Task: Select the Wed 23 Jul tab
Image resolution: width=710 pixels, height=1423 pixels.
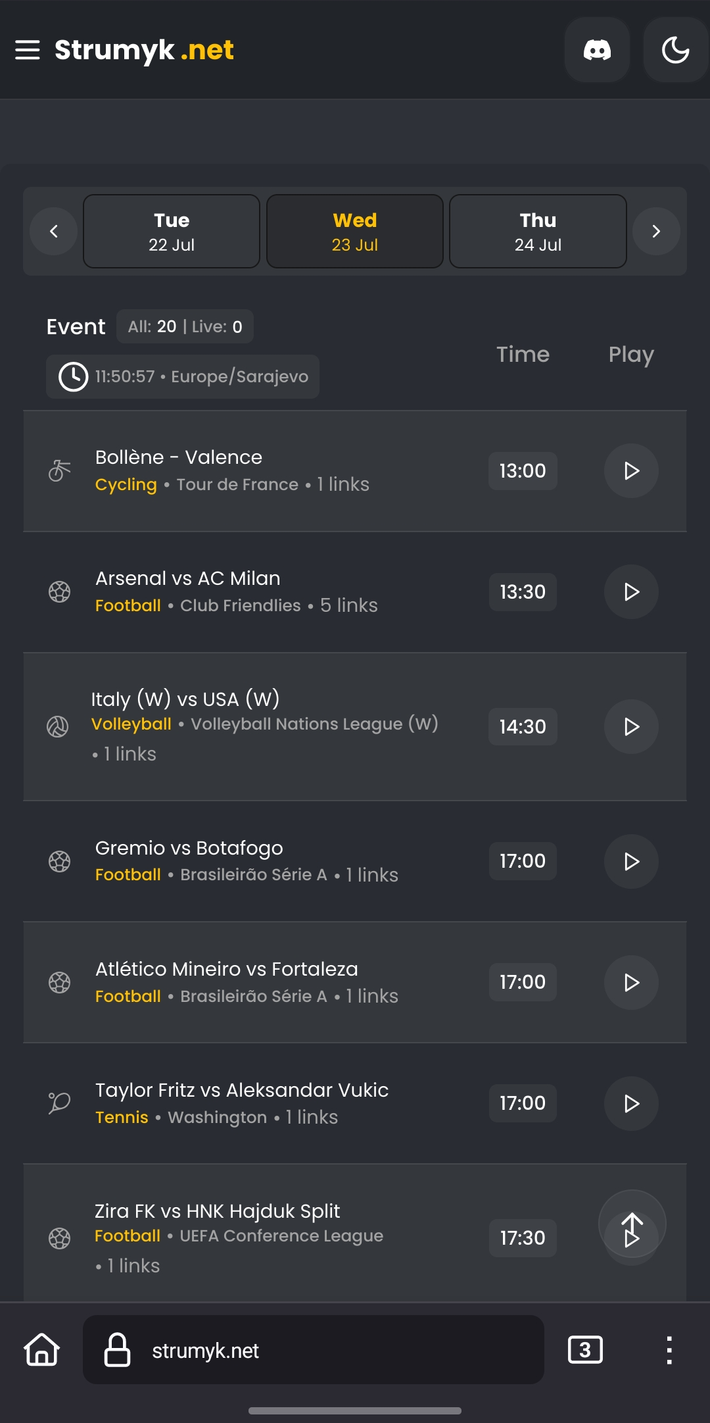Action: pyautogui.click(x=355, y=232)
